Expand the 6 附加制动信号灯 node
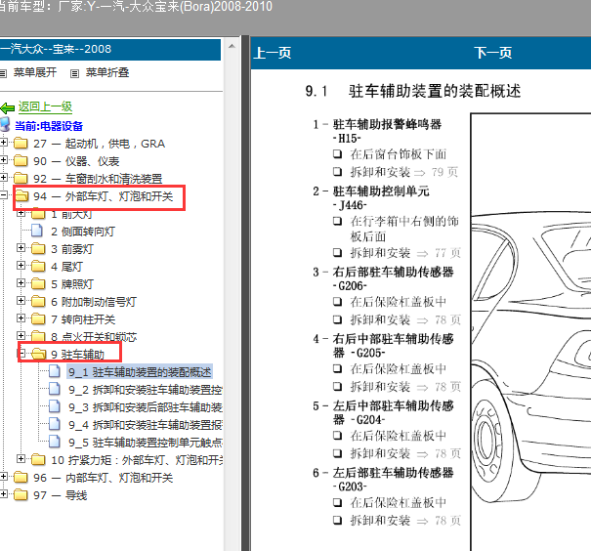The image size is (591, 551). coord(21,301)
